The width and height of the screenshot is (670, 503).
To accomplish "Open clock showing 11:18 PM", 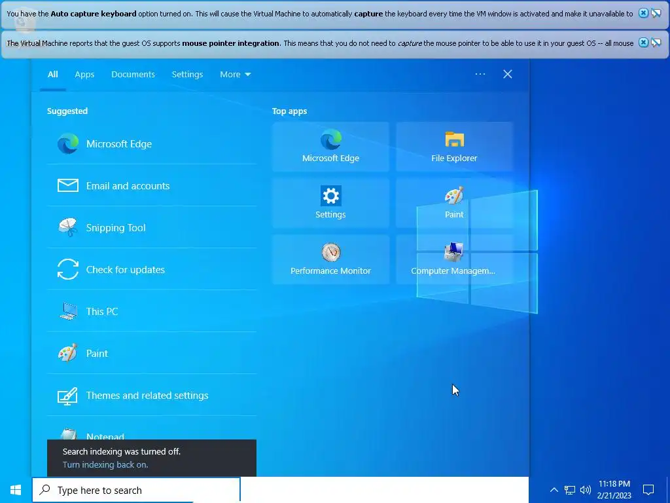I will click(614, 490).
